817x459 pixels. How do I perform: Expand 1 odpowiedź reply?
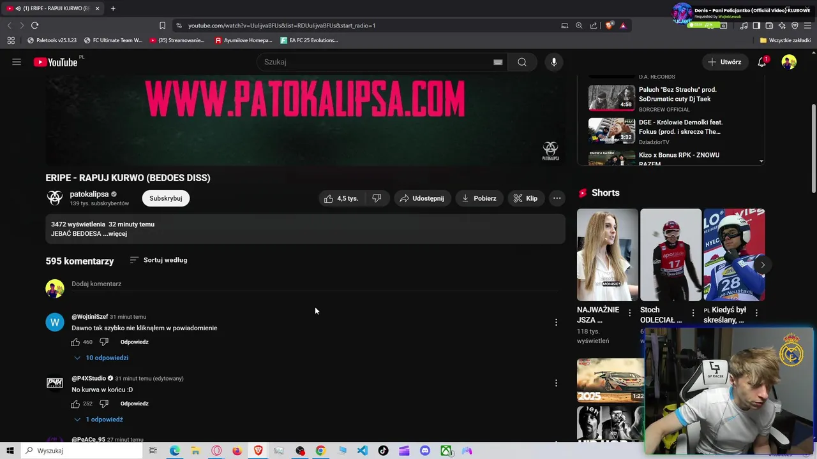click(99, 419)
